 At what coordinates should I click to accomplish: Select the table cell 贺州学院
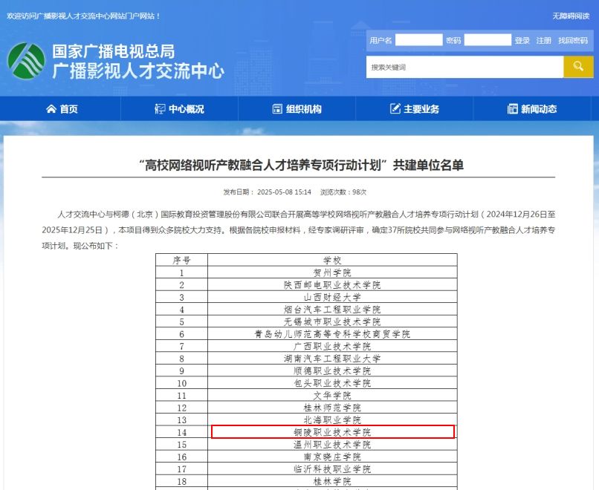tap(332, 272)
